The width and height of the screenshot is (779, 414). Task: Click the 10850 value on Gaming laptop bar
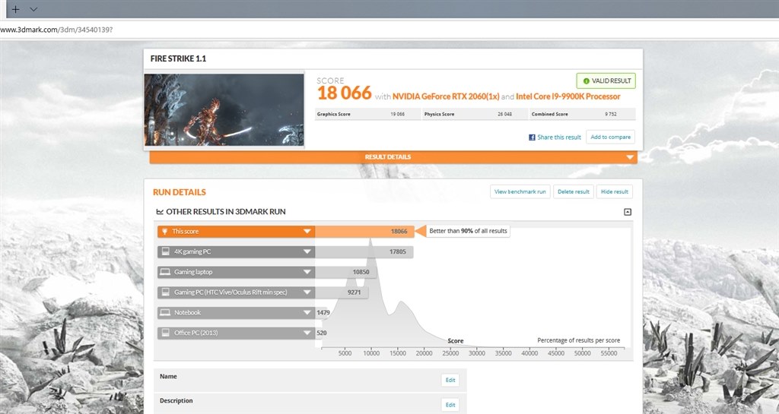[361, 272]
